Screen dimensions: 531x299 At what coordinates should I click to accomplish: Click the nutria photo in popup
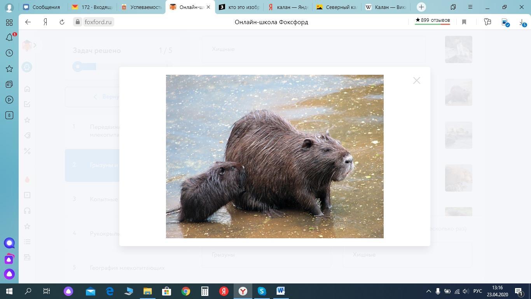click(274, 156)
